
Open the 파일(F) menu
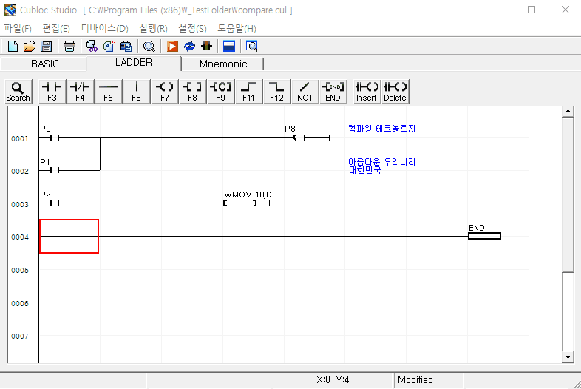click(18, 28)
